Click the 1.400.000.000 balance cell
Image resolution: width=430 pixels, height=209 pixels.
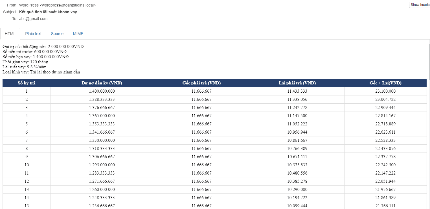[102, 91]
